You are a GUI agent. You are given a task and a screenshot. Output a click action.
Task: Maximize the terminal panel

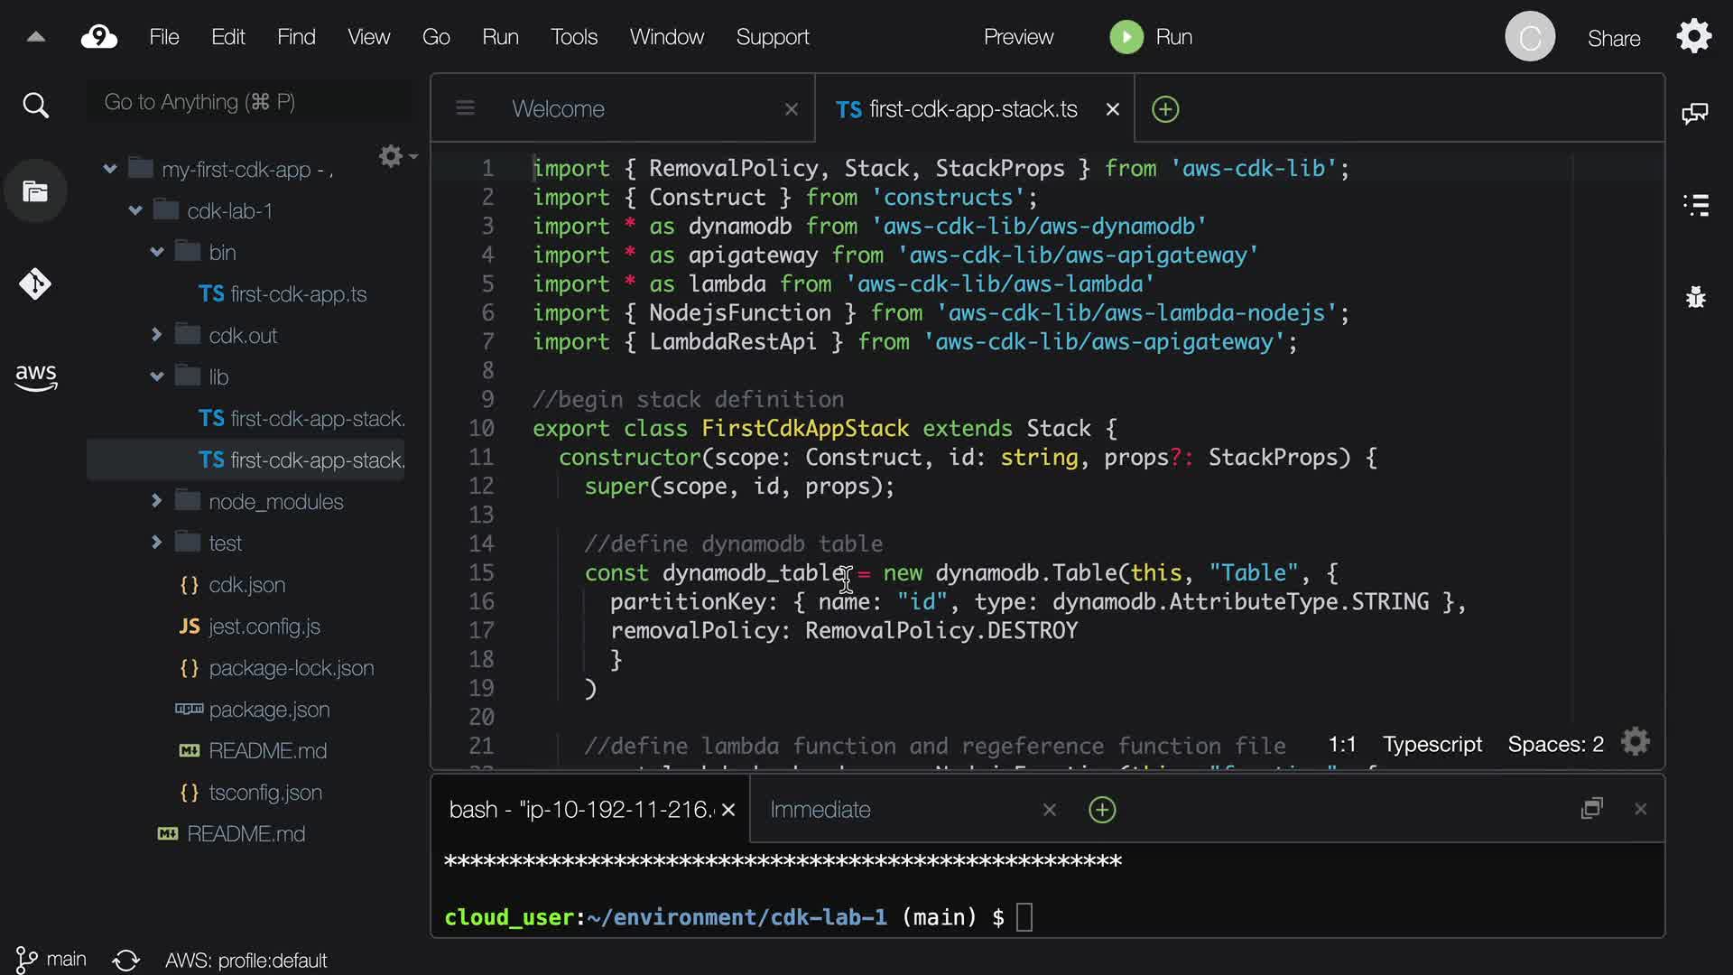(x=1591, y=809)
